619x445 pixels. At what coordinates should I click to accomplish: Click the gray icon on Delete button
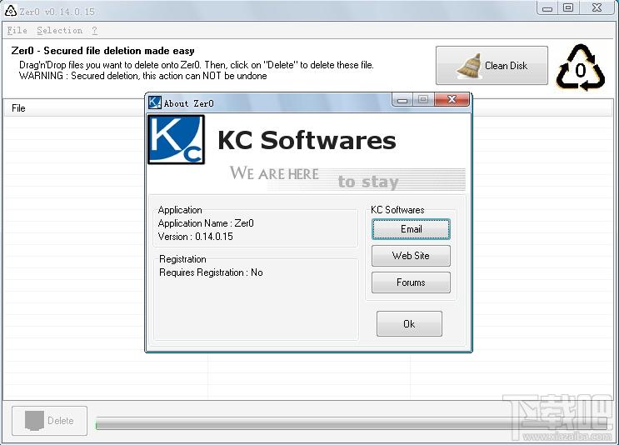tap(34, 421)
